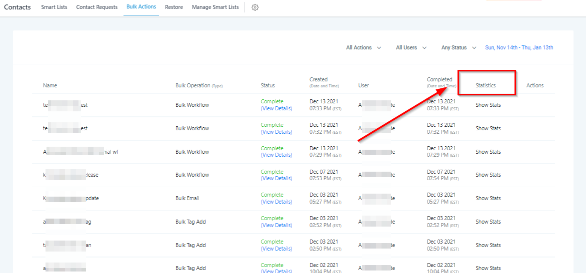Click the Name column header

[x=50, y=85]
